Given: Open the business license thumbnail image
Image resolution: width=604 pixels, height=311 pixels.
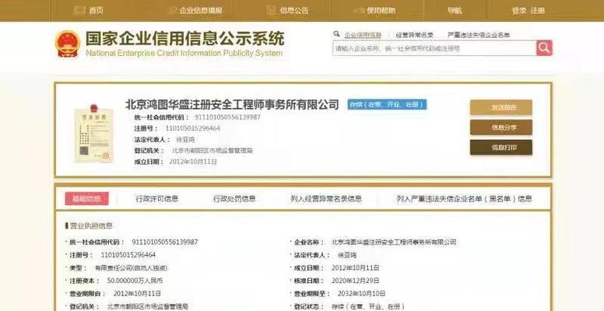Looking at the screenshot, I should tap(93, 133).
